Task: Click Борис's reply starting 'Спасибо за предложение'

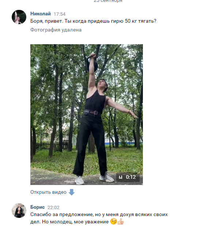Action: point(99,218)
